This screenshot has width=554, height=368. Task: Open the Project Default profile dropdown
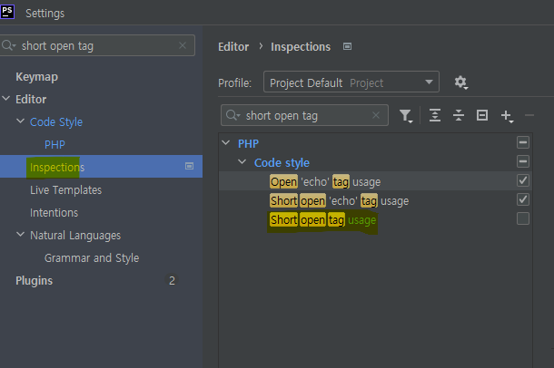coord(351,82)
